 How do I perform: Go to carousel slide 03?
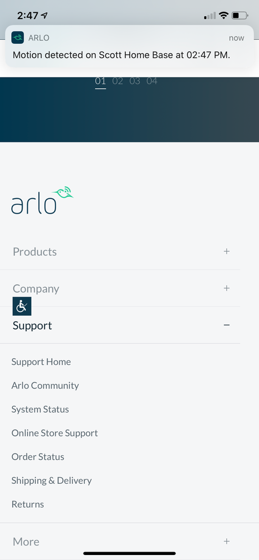135,81
